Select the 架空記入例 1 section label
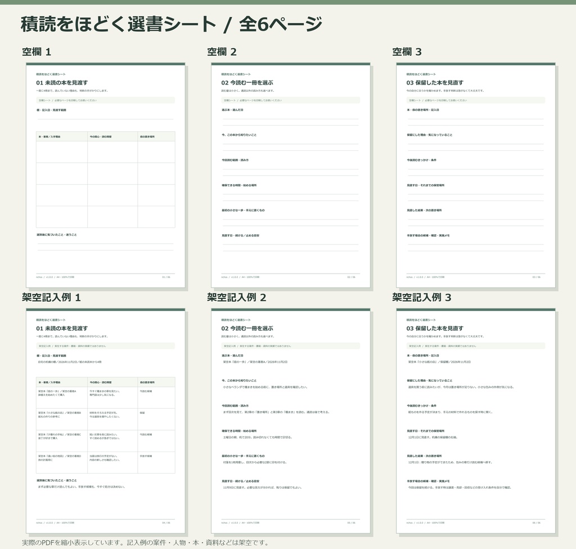The image size is (576, 549). [x=51, y=297]
